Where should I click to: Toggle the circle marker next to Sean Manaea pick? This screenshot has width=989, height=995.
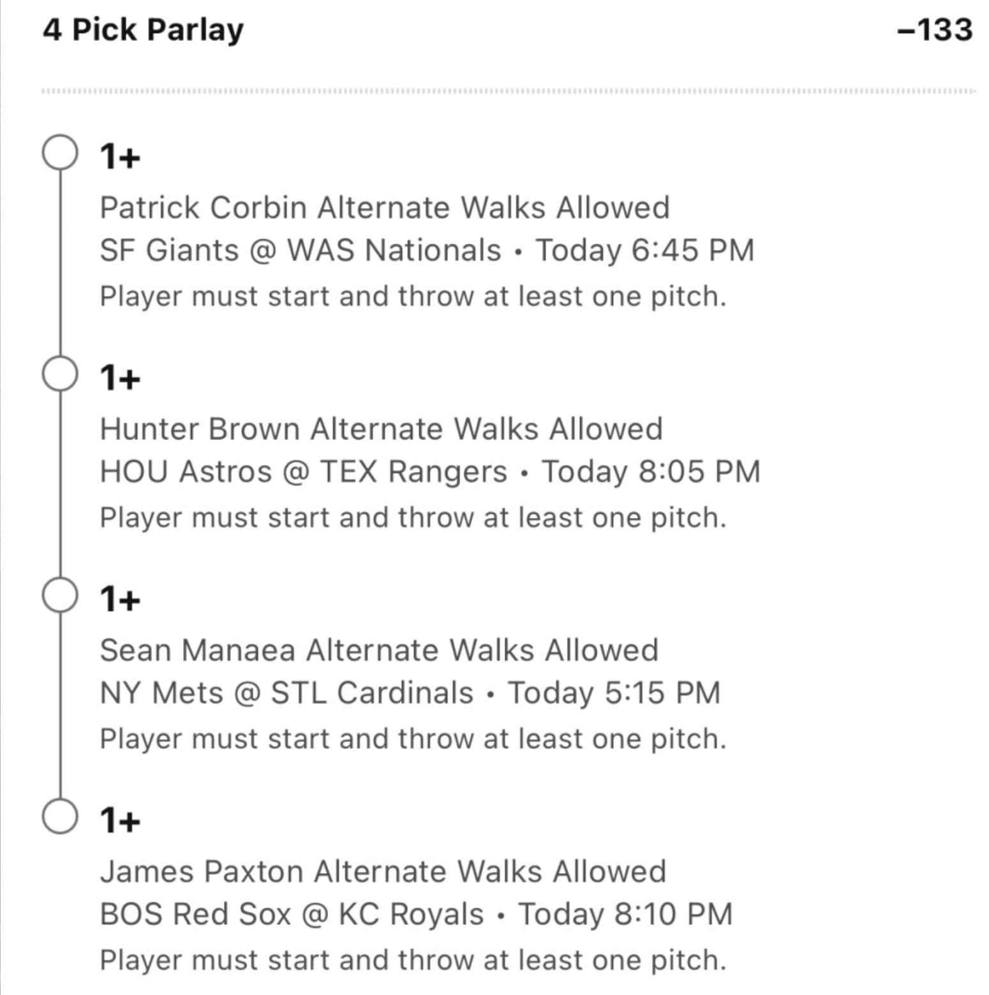coord(60,596)
